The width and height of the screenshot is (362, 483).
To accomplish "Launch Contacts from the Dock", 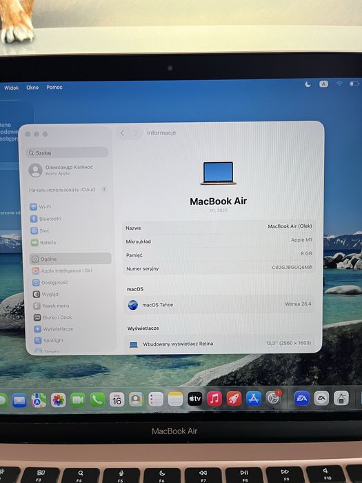I will [x=136, y=400].
